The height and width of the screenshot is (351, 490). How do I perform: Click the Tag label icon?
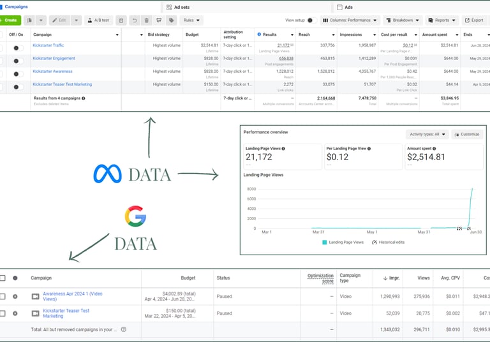pyautogui.click(x=171, y=20)
